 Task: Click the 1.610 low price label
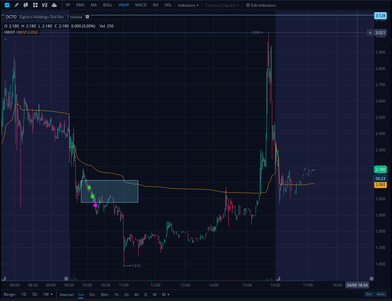(x=136, y=266)
